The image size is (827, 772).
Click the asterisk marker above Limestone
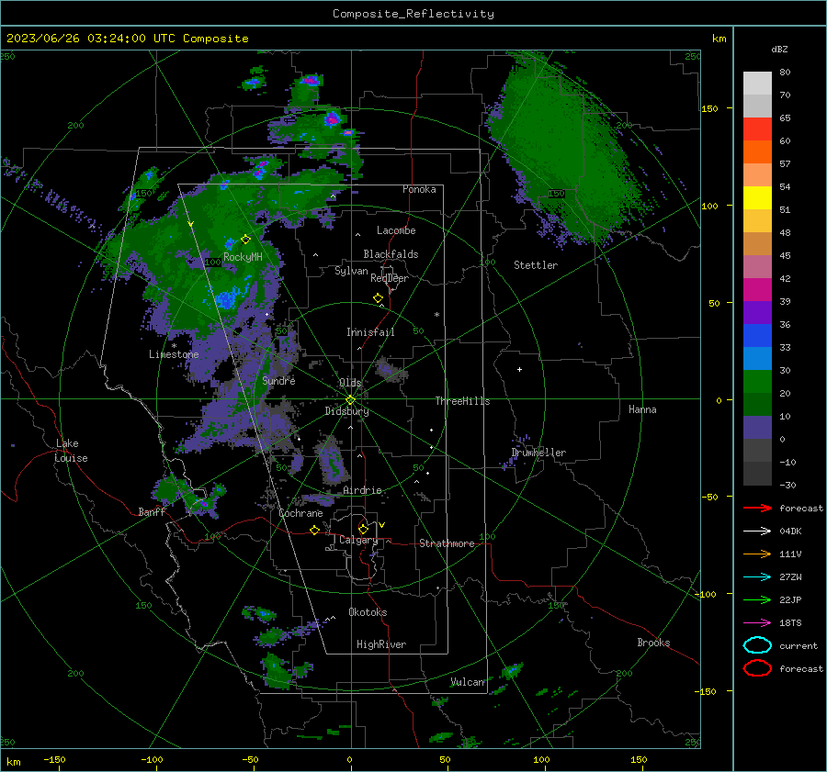click(x=174, y=346)
